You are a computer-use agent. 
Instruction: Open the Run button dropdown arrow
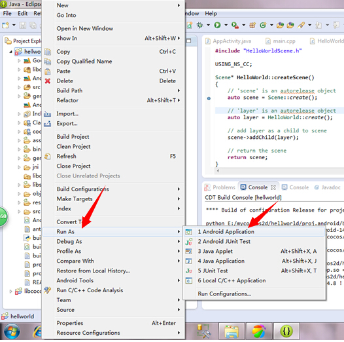coord(226,26)
